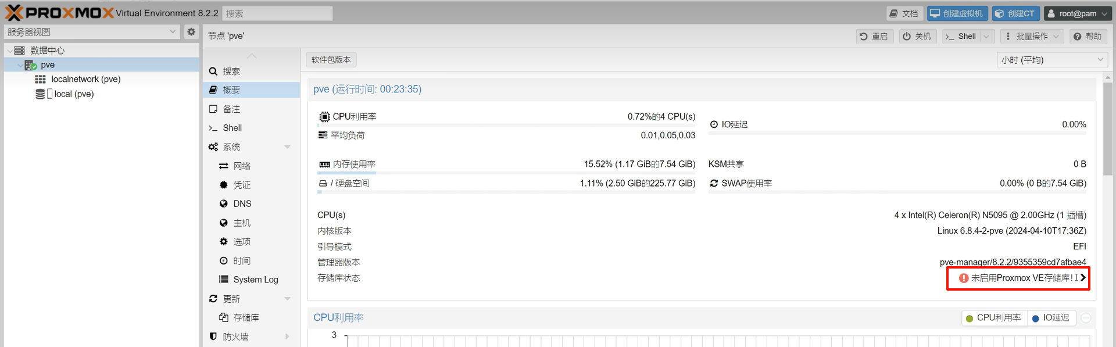Open the 服务器视图 view selector
The width and height of the screenshot is (1116, 347).
(x=92, y=32)
